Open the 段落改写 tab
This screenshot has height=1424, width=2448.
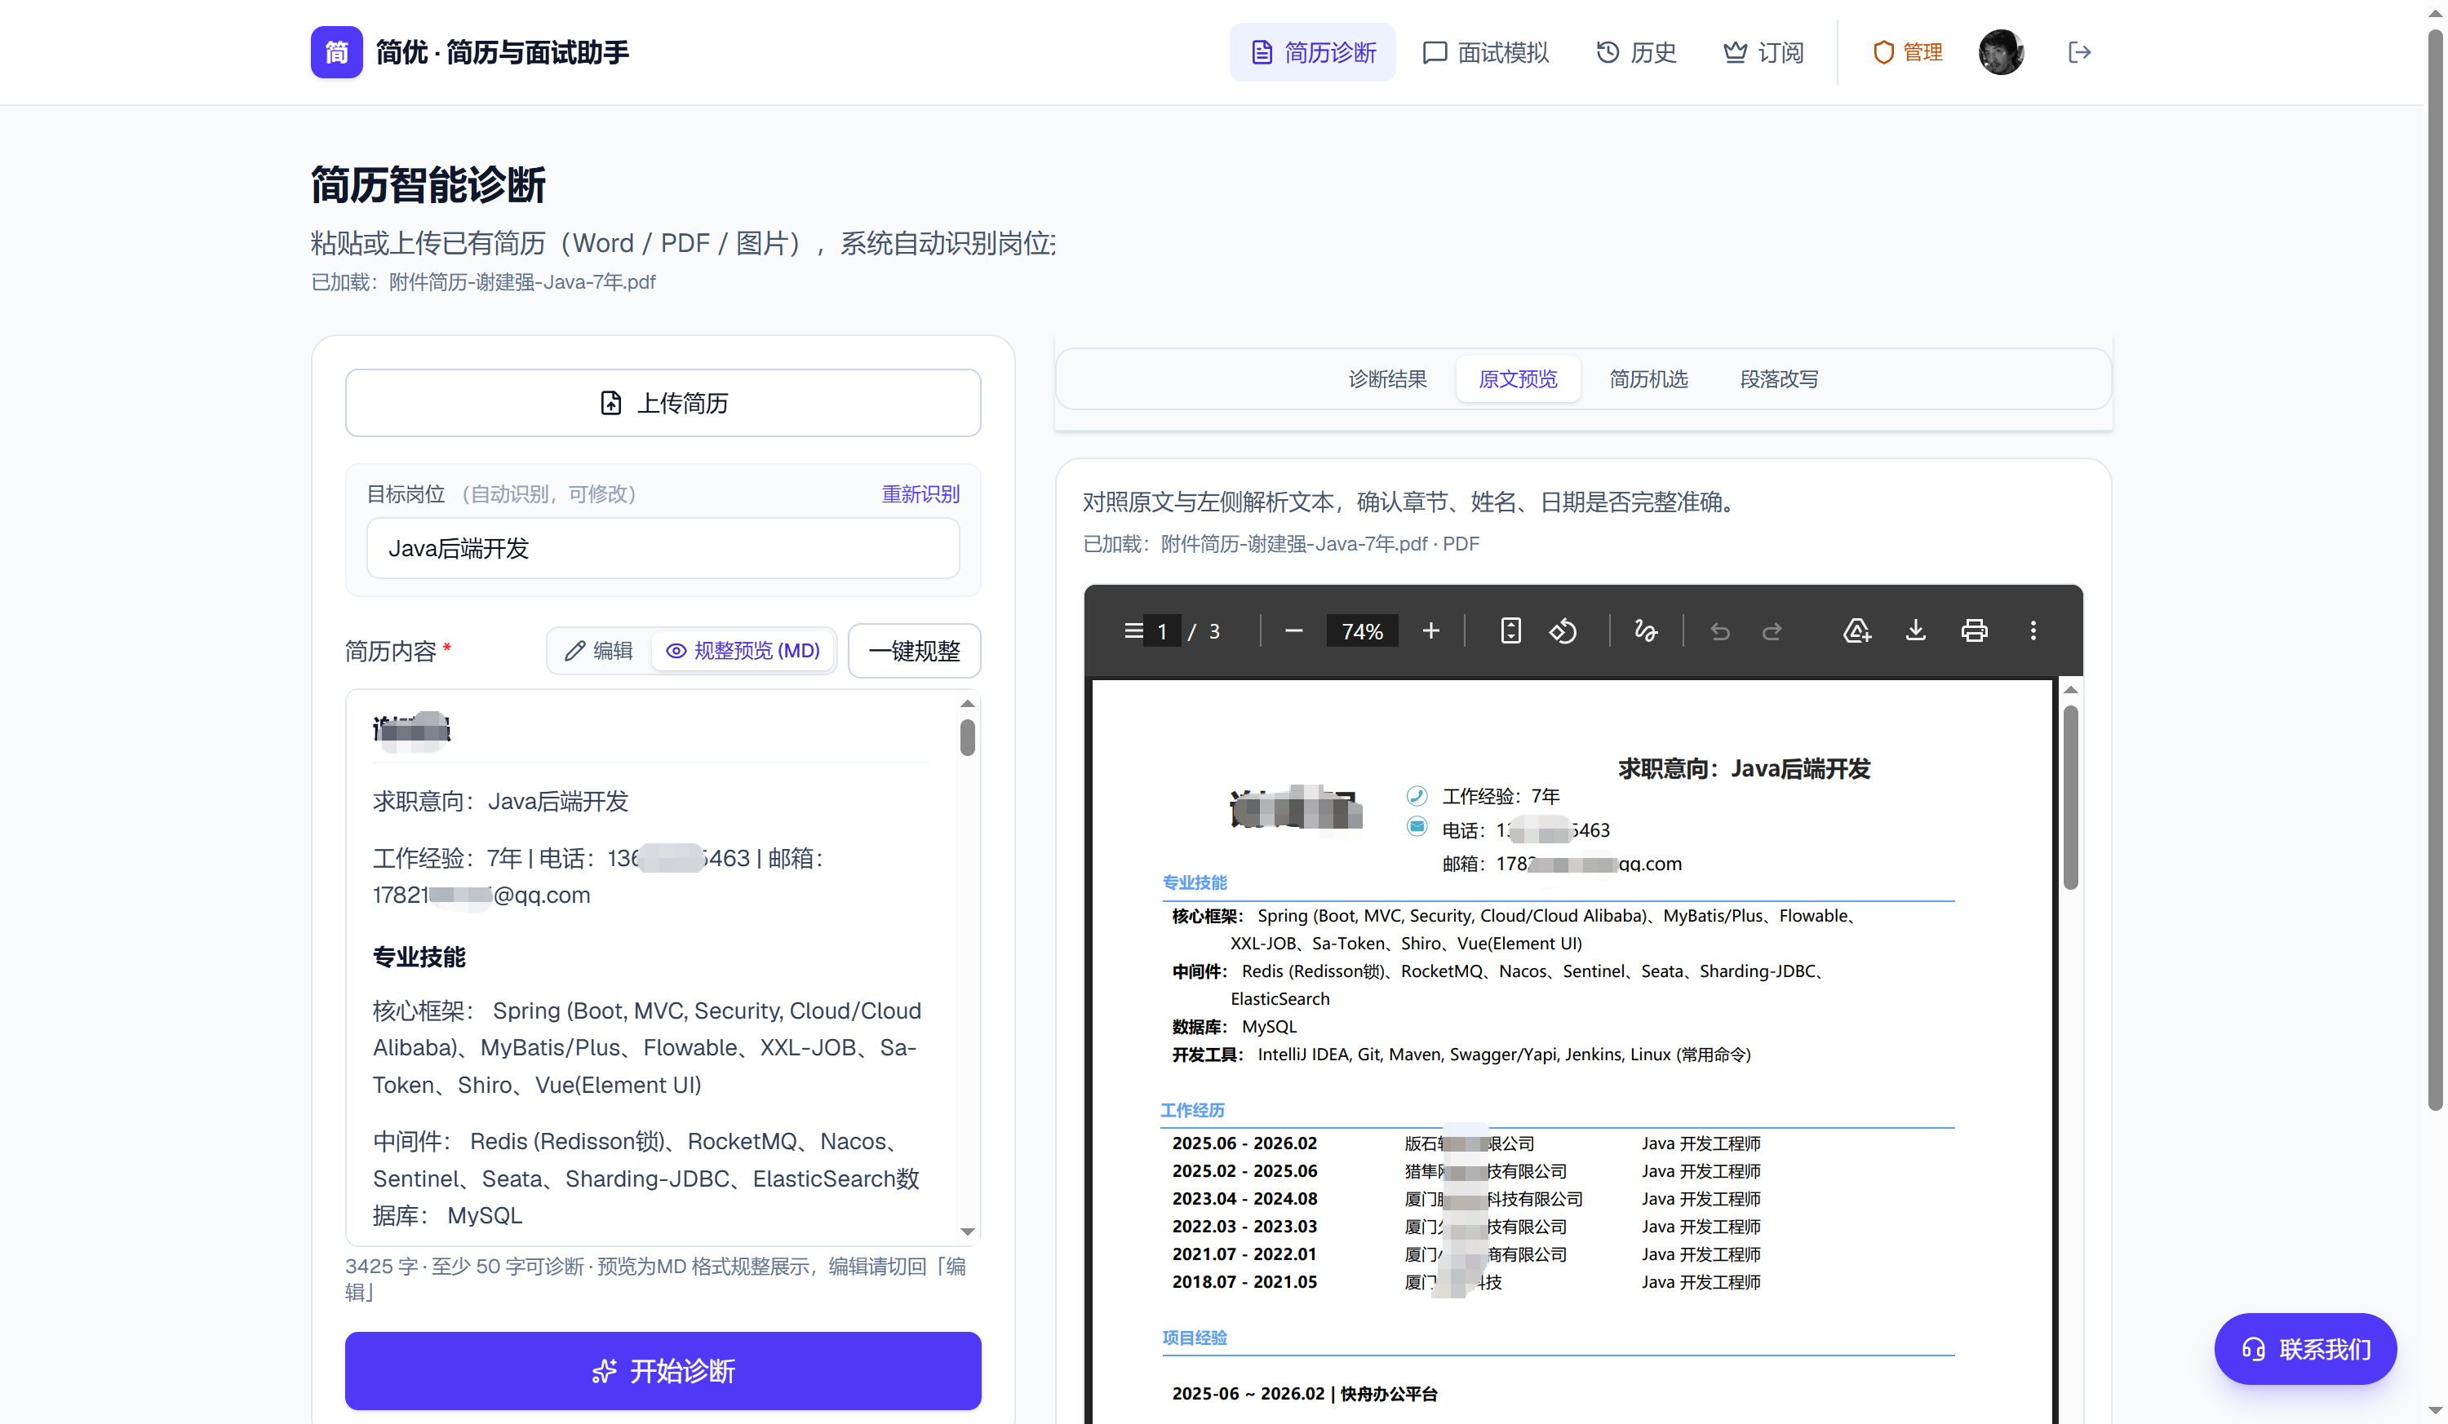click(1779, 378)
